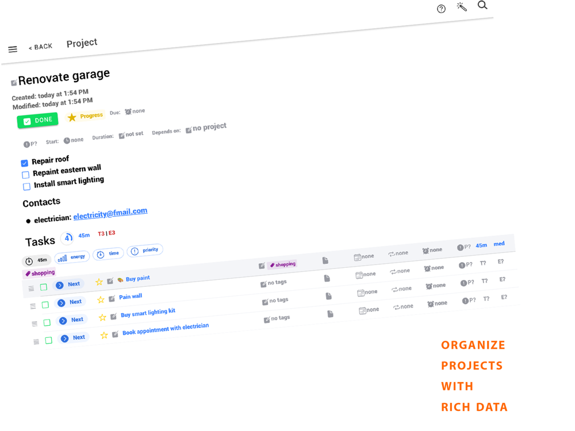Edit duration showing not set
This screenshot has width=575, height=431.
tap(131, 134)
